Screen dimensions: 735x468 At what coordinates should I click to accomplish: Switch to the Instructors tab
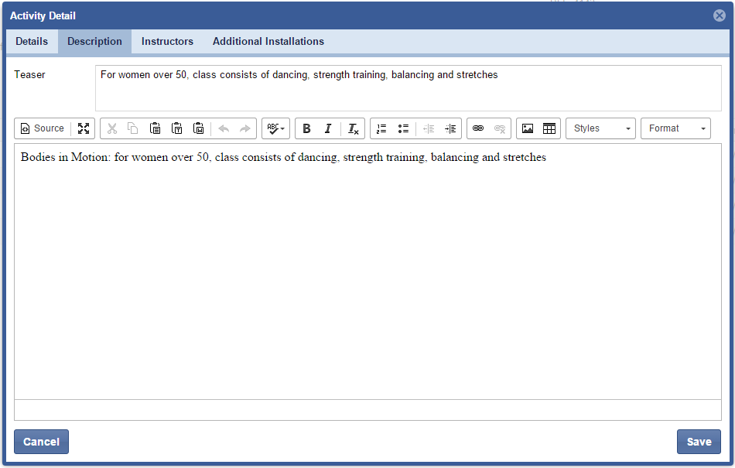click(167, 42)
